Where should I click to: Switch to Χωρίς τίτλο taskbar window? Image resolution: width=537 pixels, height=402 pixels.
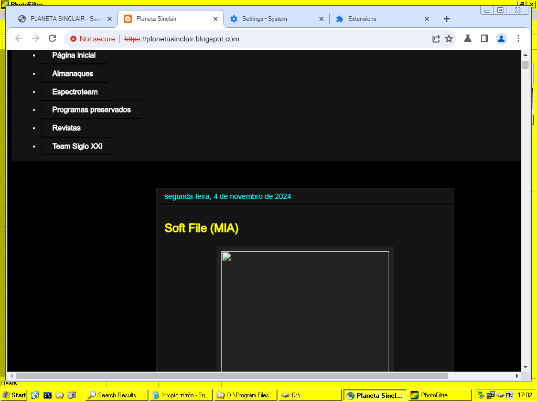[181, 395]
